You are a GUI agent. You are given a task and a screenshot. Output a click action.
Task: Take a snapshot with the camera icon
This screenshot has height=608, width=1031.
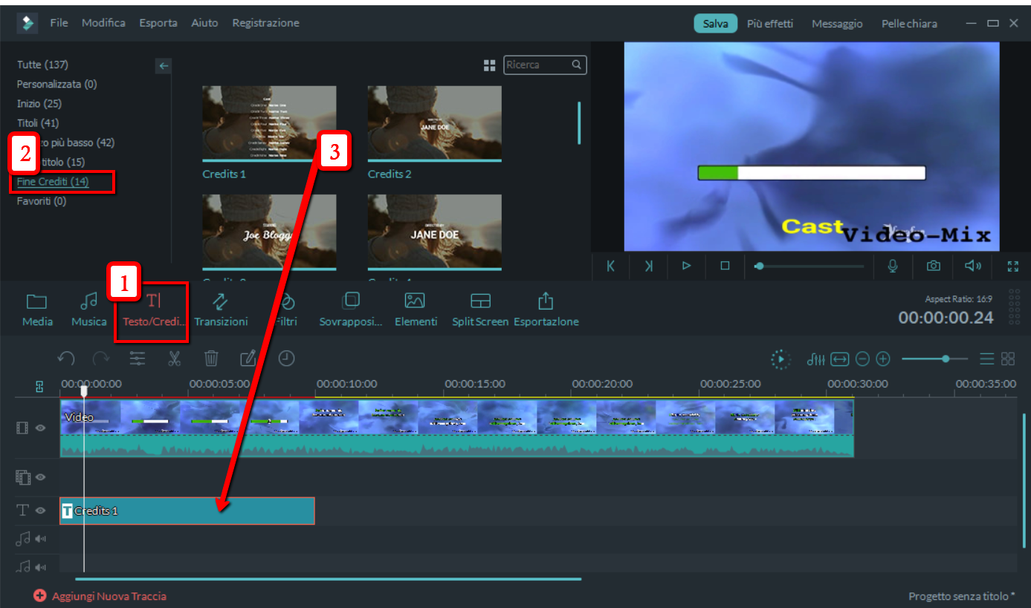coord(933,266)
